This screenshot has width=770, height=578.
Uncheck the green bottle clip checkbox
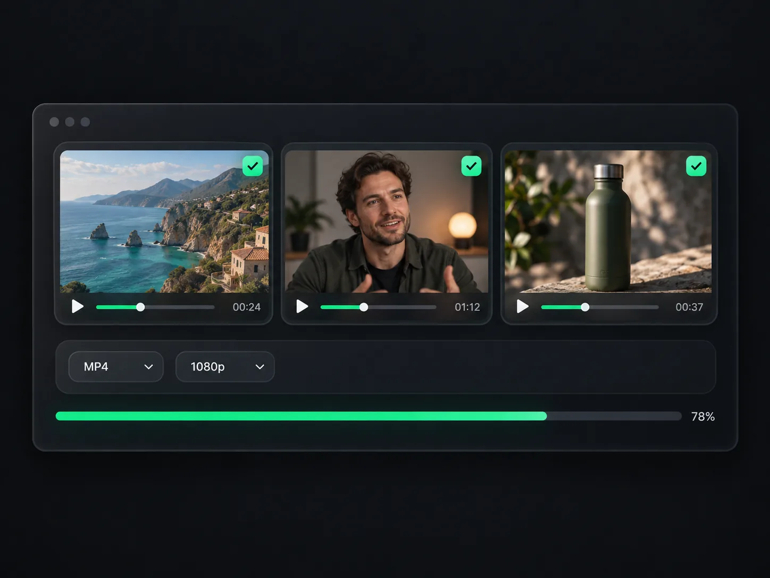(696, 166)
